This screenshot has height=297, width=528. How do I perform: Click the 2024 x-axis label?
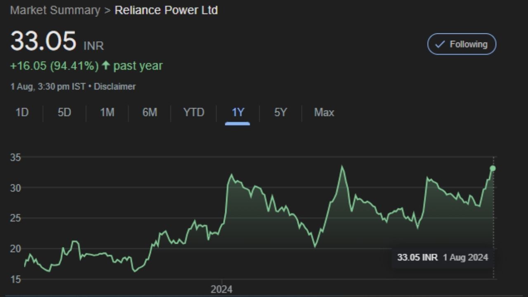point(222,290)
